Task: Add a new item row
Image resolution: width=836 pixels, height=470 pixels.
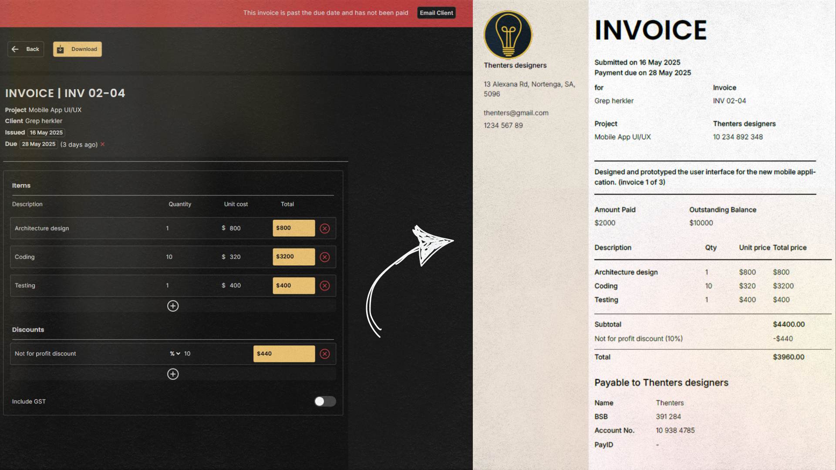Action: point(173,306)
